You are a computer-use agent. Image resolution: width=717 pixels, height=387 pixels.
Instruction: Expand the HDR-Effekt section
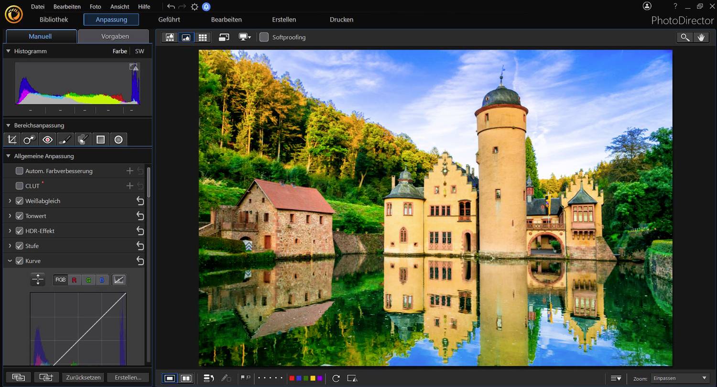(x=9, y=231)
